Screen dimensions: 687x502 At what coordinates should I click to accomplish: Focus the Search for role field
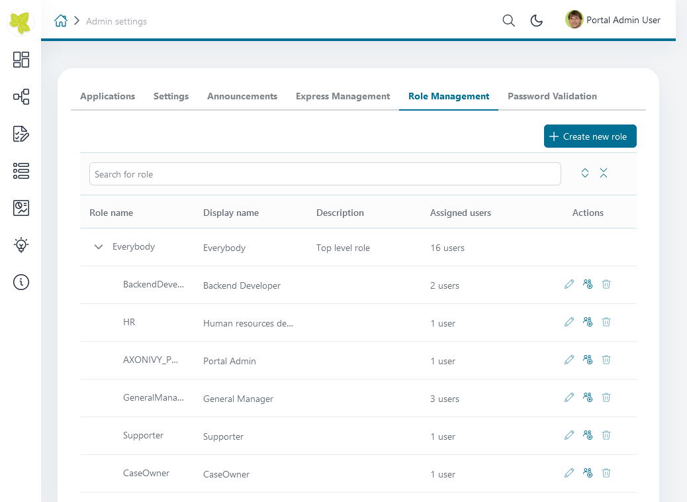[324, 174]
